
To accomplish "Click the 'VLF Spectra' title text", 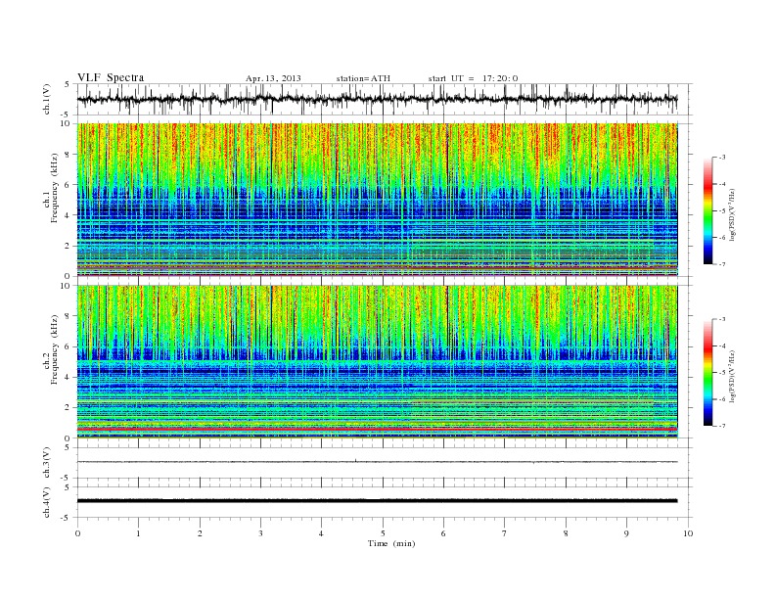I will point(111,77).
